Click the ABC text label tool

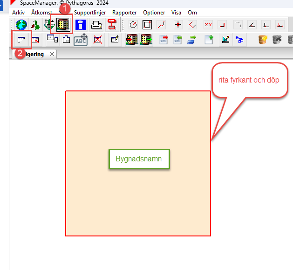81,40
